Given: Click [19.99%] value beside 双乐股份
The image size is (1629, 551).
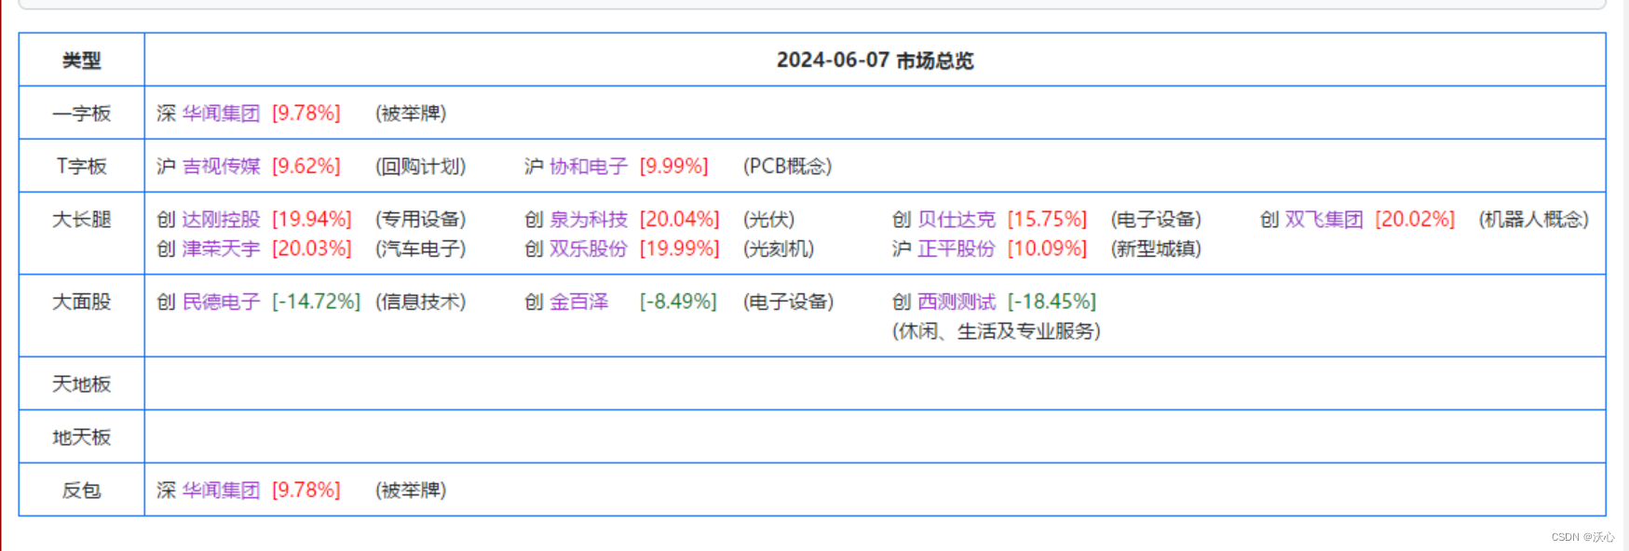Looking at the screenshot, I should (680, 249).
